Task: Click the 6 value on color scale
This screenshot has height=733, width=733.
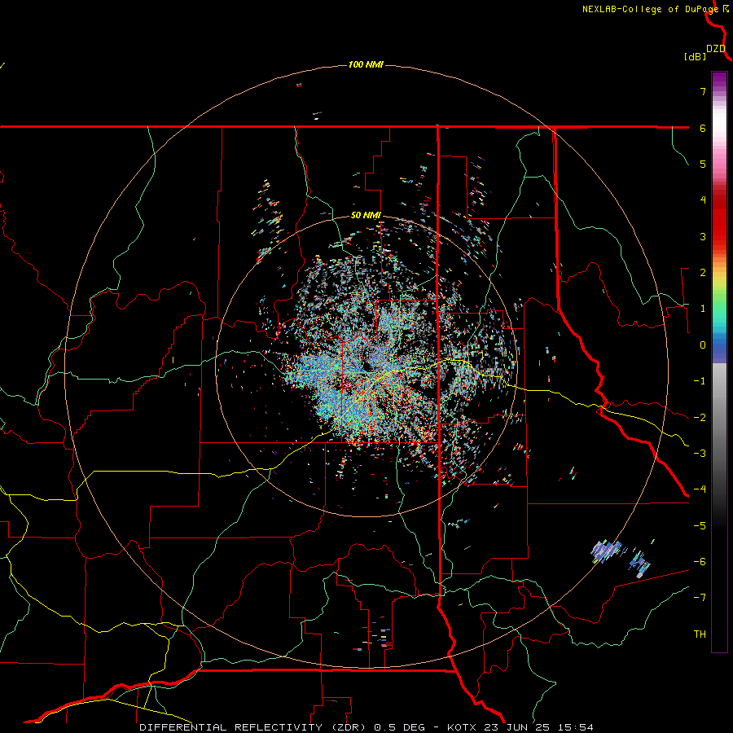Action: (x=703, y=128)
